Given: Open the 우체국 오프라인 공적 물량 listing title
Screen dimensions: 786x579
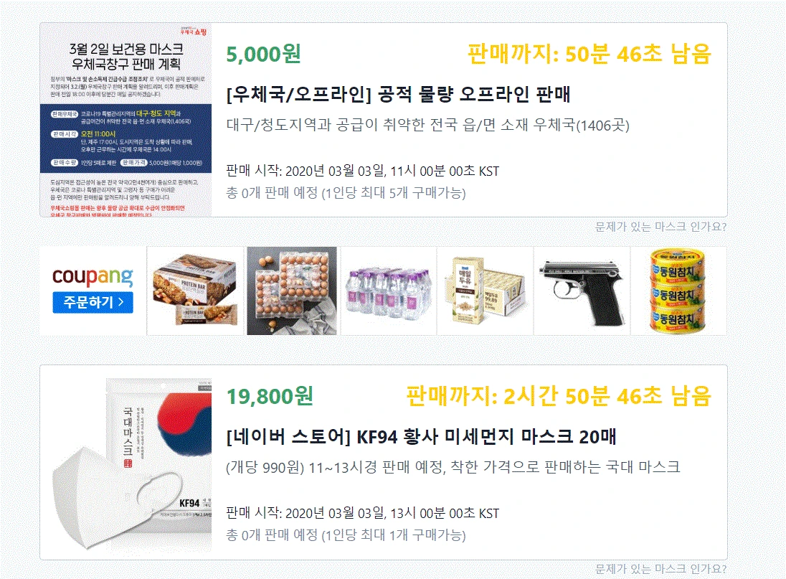Looking at the screenshot, I should pos(398,94).
